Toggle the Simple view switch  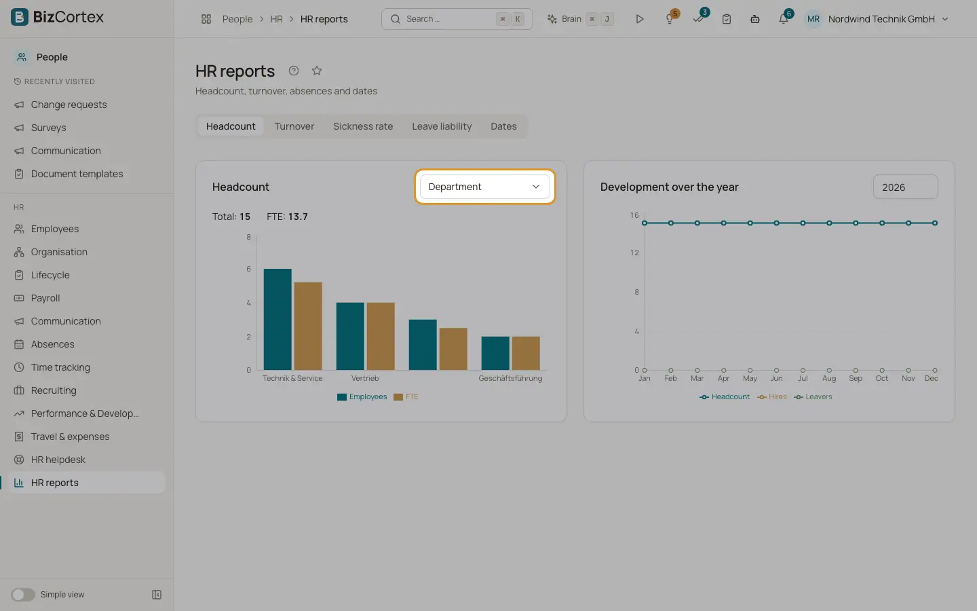pyautogui.click(x=23, y=595)
